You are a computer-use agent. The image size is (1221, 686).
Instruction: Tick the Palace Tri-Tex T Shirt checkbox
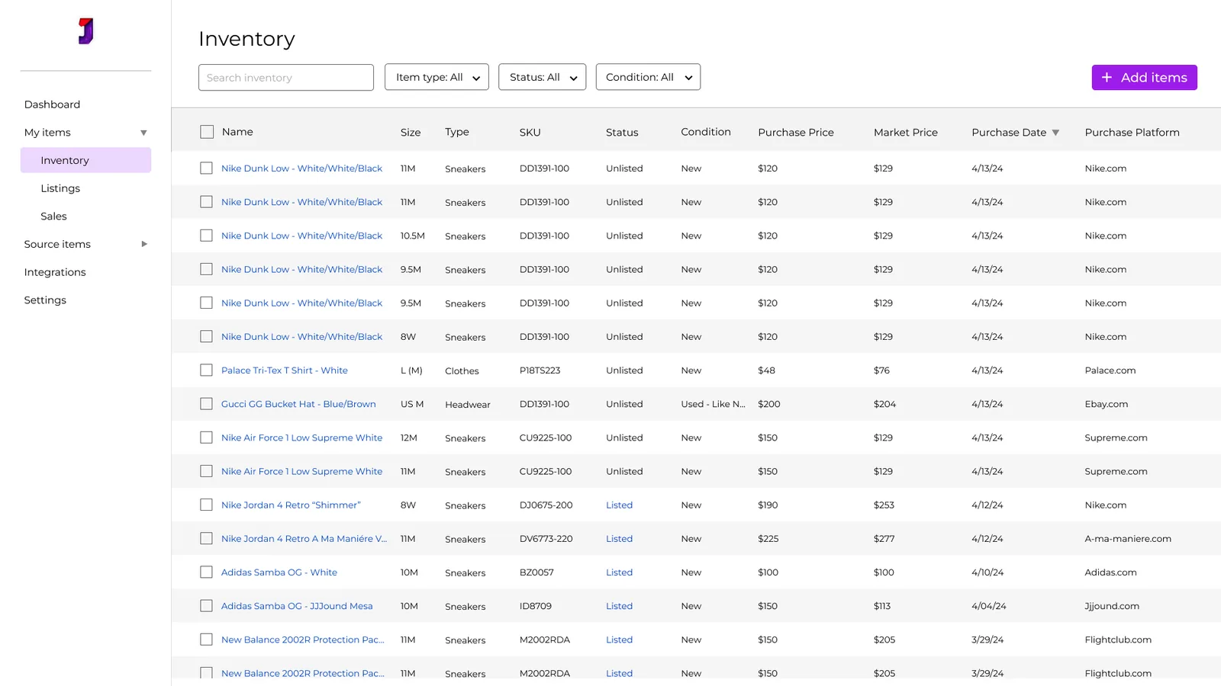point(206,370)
